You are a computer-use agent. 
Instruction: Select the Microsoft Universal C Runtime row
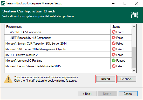(x=68, y=60)
